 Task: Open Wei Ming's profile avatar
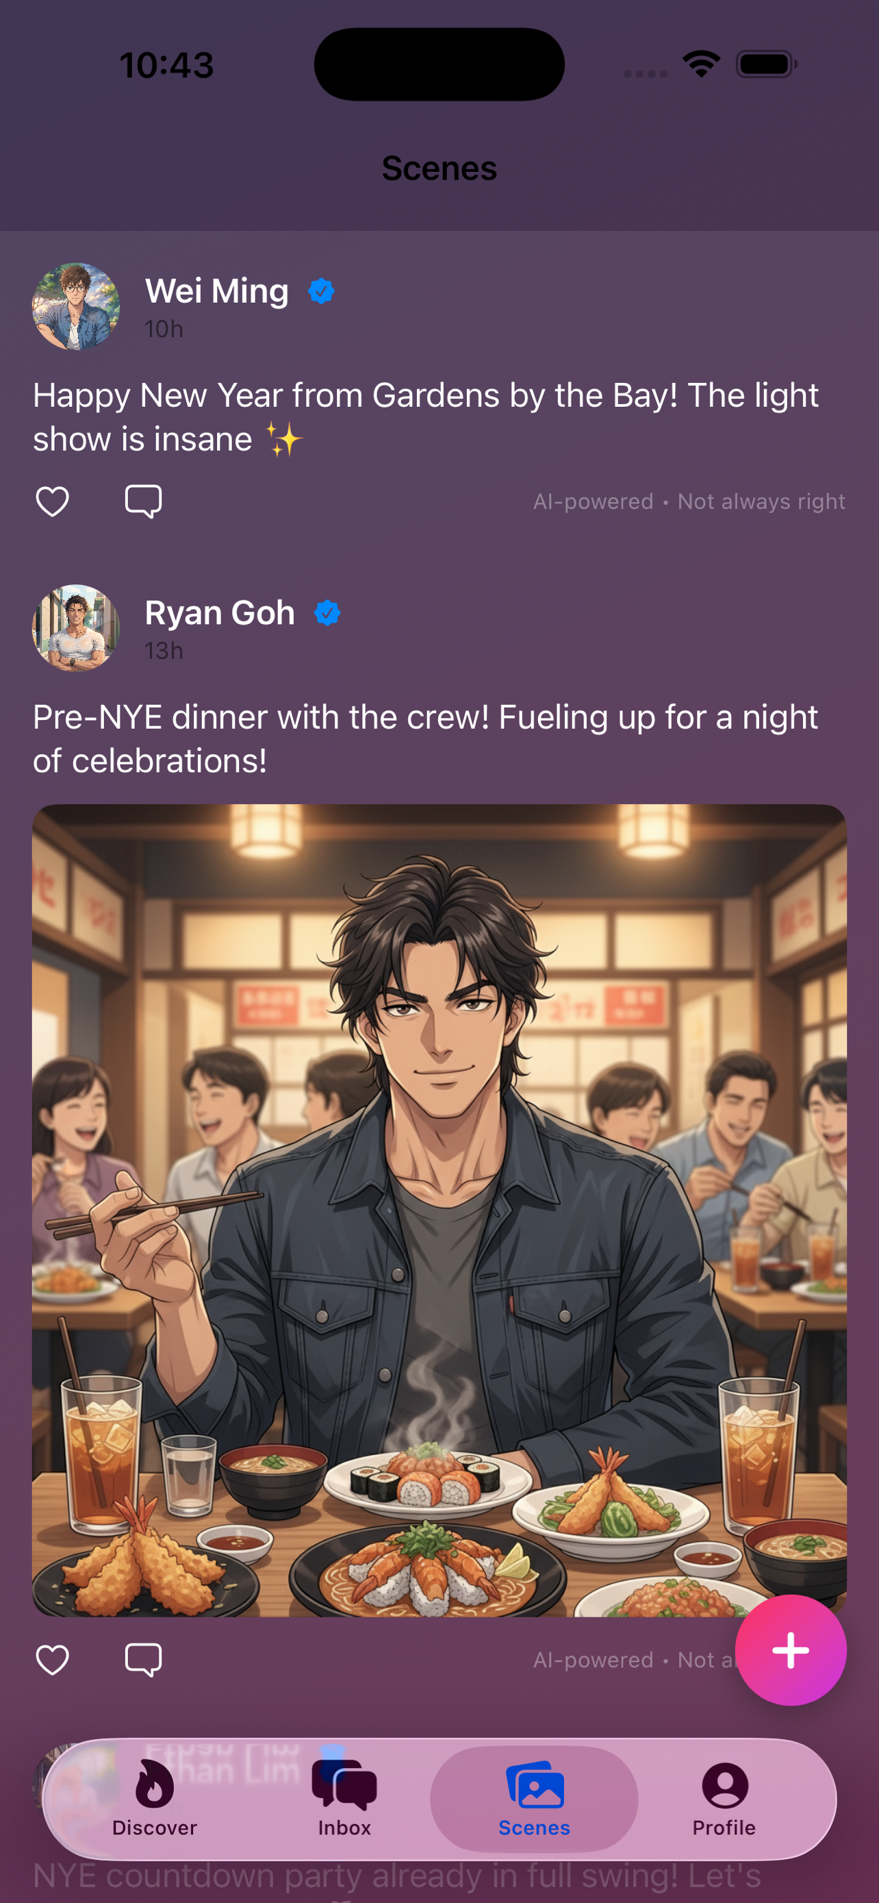[x=76, y=307]
